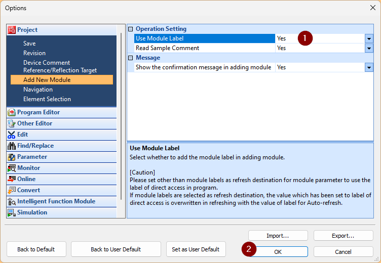The width and height of the screenshot is (381, 263).
Task: Click the Program Editor category icon
Action: 12,112
